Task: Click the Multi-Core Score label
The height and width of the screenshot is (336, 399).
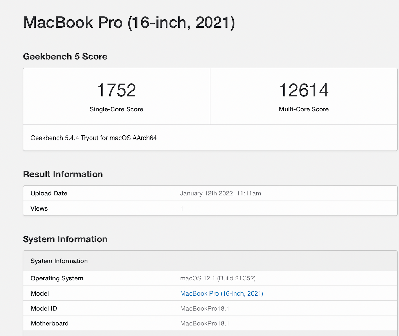Action: pyautogui.click(x=303, y=109)
